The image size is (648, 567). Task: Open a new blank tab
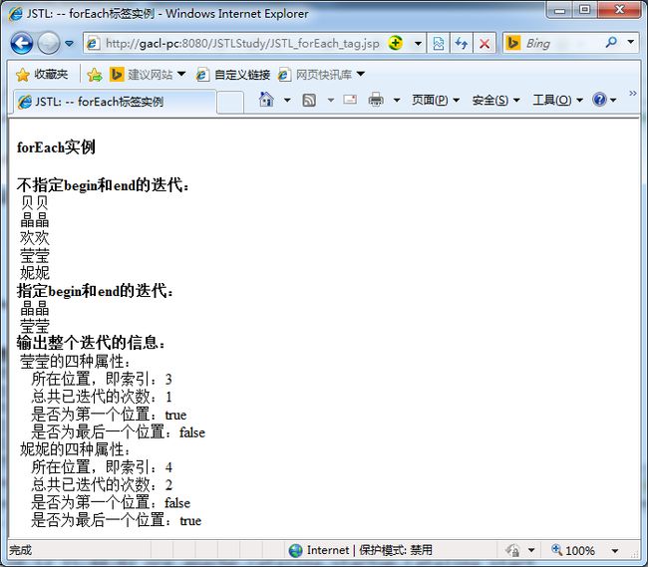click(230, 102)
